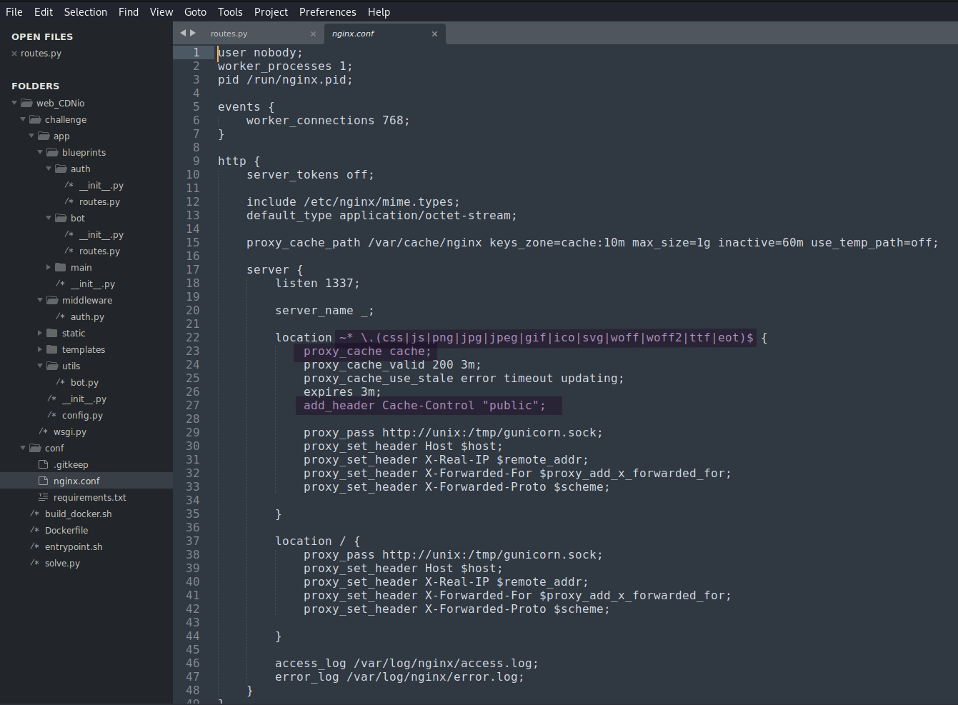Expand the templates folder

[x=40, y=349]
